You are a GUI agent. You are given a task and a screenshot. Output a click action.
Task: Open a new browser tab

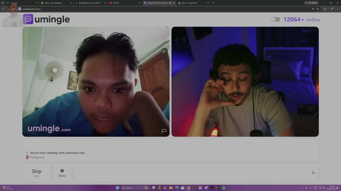pos(213,3)
